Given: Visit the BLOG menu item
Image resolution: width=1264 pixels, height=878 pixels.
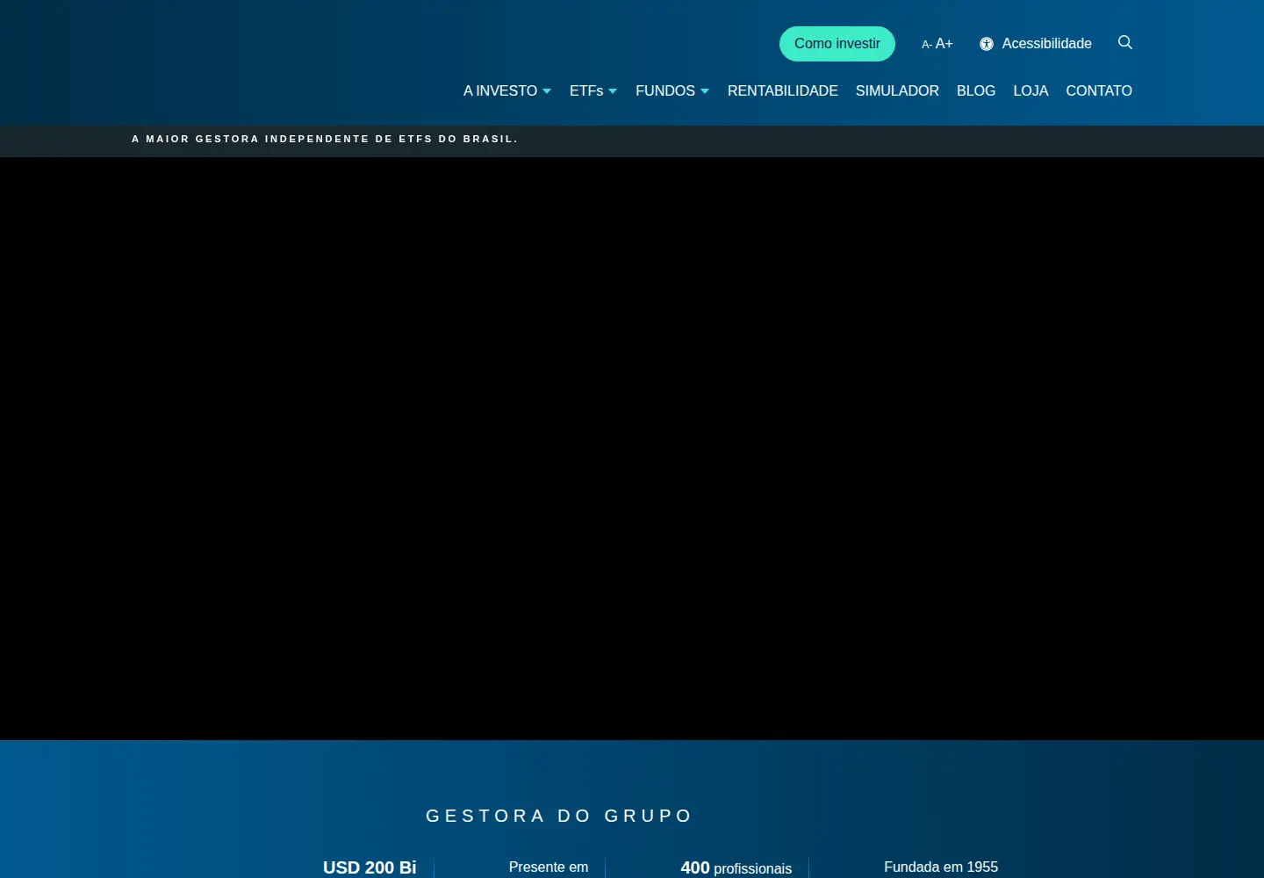Looking at the screenshot, I should (x=976, y=90).
